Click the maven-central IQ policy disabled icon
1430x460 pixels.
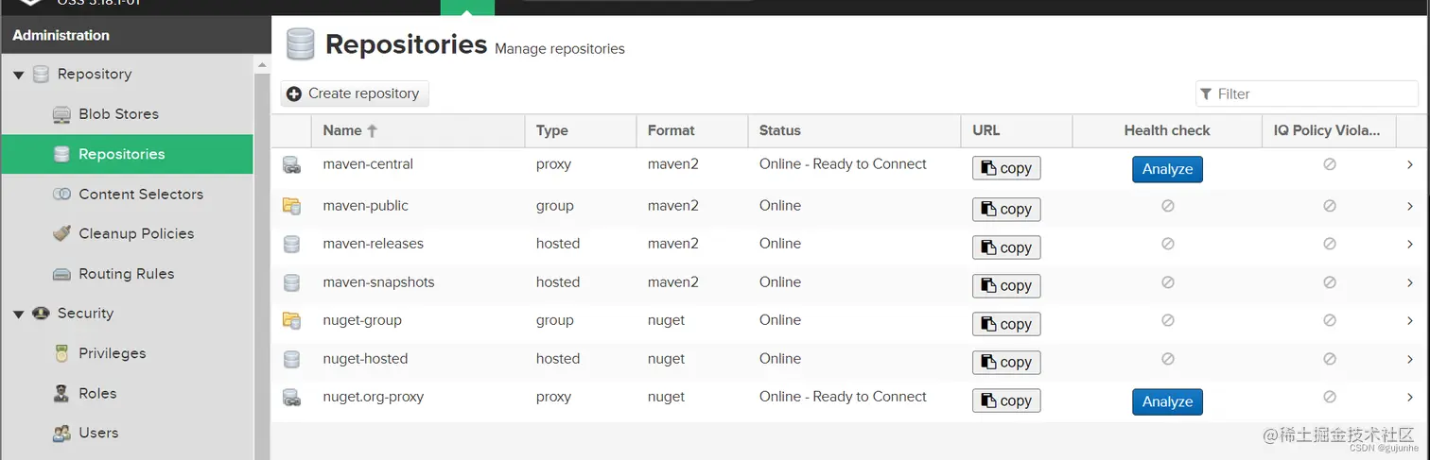(1329, 164)
